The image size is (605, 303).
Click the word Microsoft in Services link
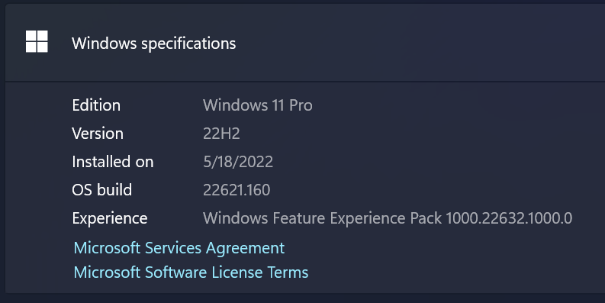pyautogui.click(x=107, y=248)
